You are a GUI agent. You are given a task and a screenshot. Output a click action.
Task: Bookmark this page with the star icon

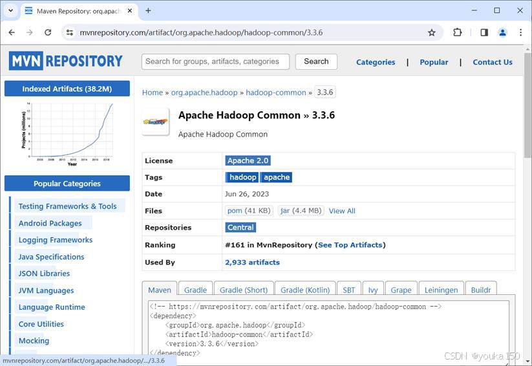pyautogui.click(x=432, y=32)
